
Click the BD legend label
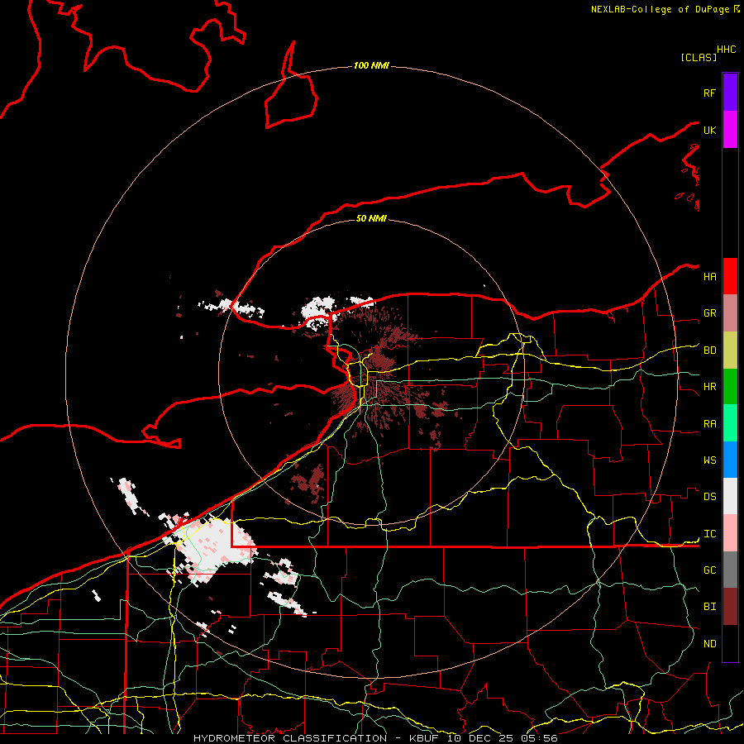[709, 351]
